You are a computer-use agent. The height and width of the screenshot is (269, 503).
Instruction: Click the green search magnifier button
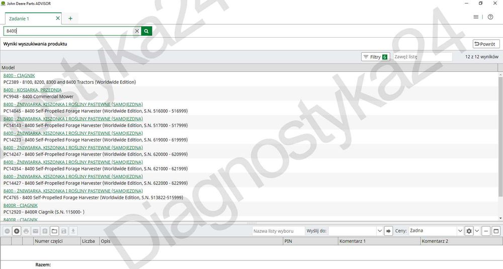pos(146,31)
